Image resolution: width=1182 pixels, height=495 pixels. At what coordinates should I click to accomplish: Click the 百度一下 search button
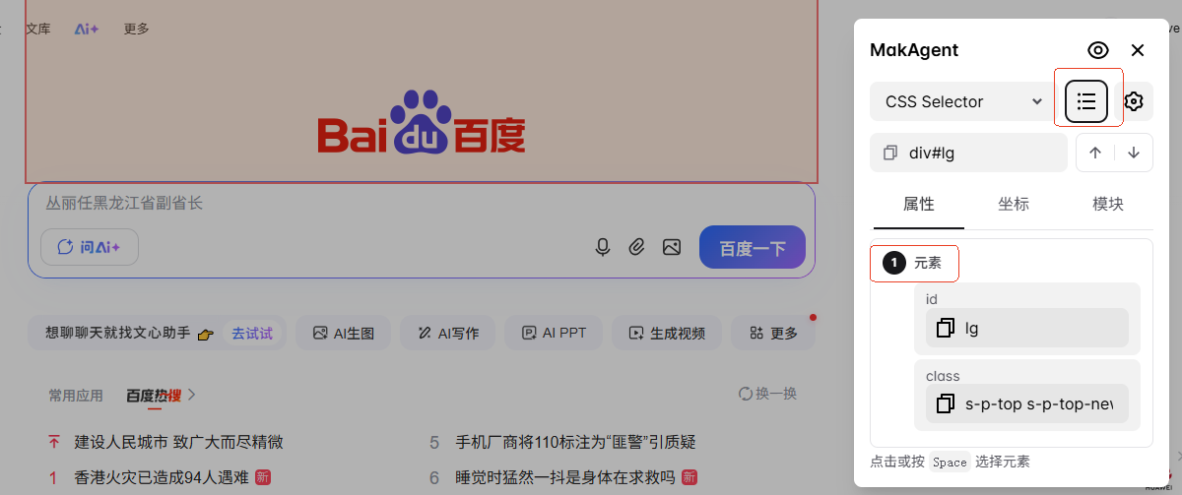tap(753, 248)
